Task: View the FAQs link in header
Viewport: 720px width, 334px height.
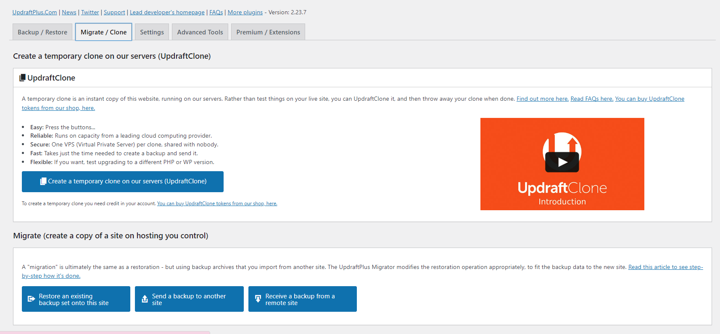Action: tap(216, 12)
